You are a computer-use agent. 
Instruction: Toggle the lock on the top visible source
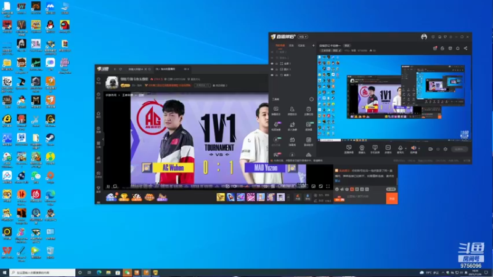(x=277, y=63)
